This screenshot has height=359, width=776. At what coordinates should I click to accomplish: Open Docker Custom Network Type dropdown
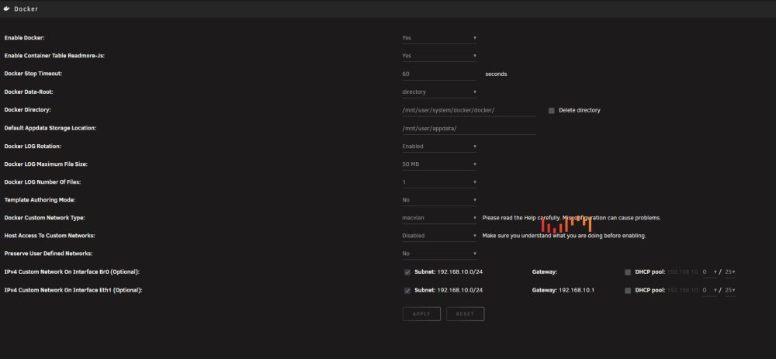pos(439,218)
